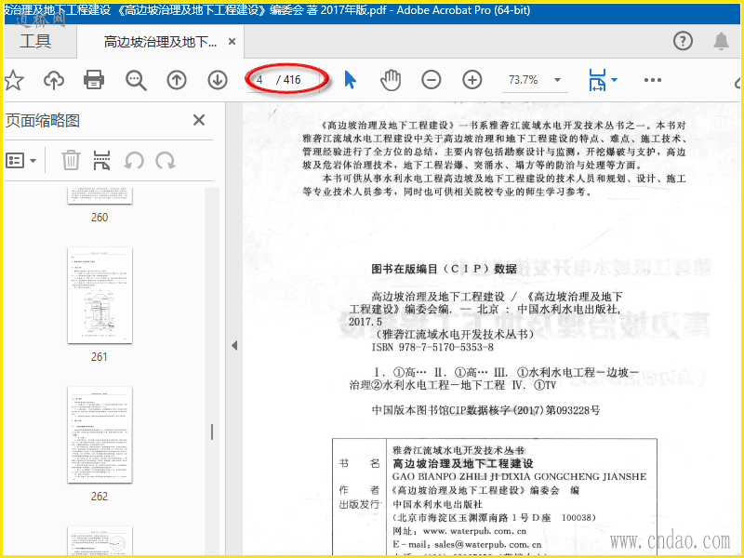Click the GAO BIANPO ZHILI JI DIXIA text
The width and height of the screenshot is (744, 558).
(x=520, y=476)
